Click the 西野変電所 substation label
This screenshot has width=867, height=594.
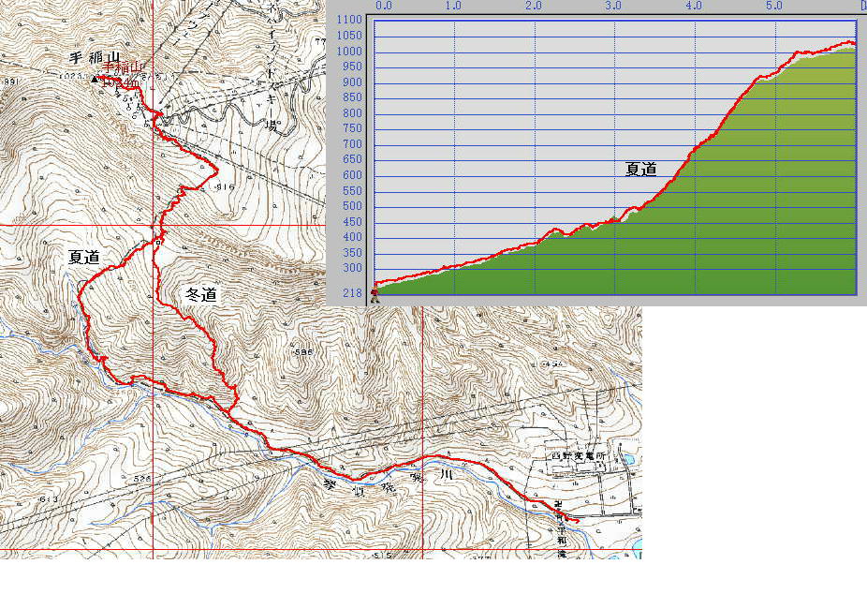578,456
